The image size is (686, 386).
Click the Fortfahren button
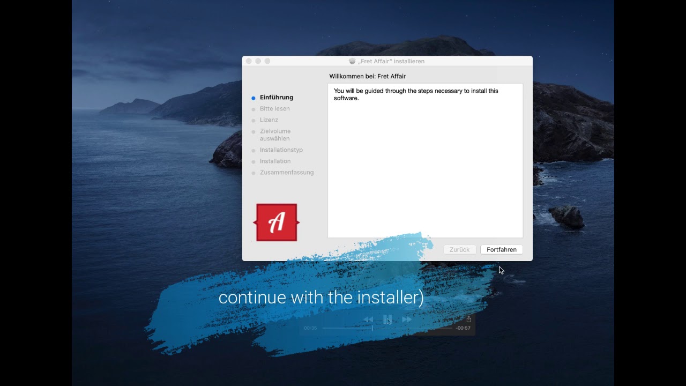[x=501, y=250]
